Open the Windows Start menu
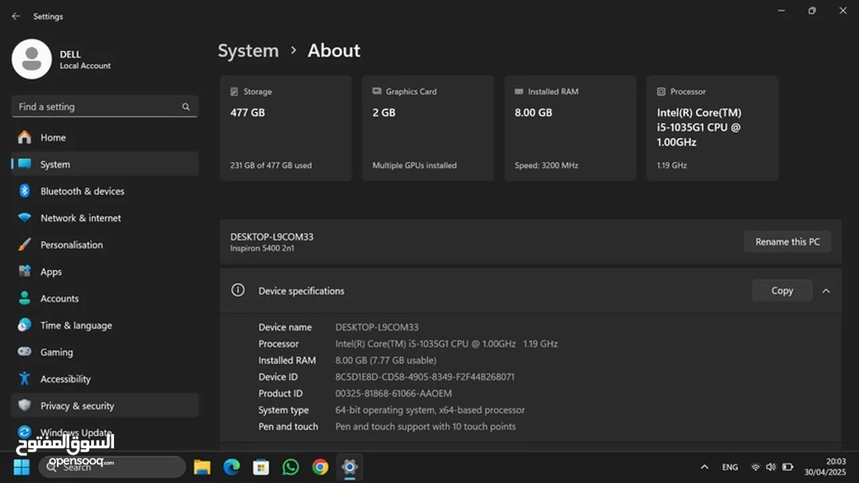Screen dimensions: 859x483 click(x=22, y=467)
